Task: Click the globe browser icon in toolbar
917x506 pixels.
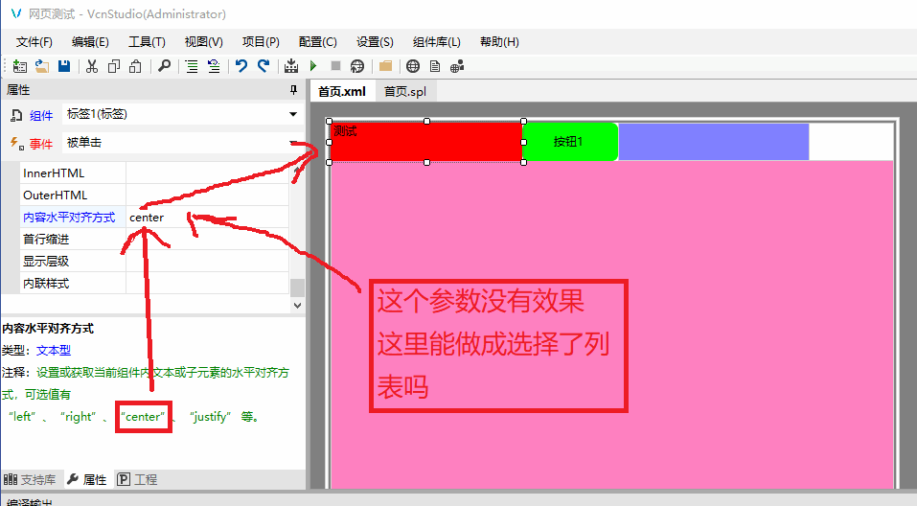Action: (x=413, y=66)
